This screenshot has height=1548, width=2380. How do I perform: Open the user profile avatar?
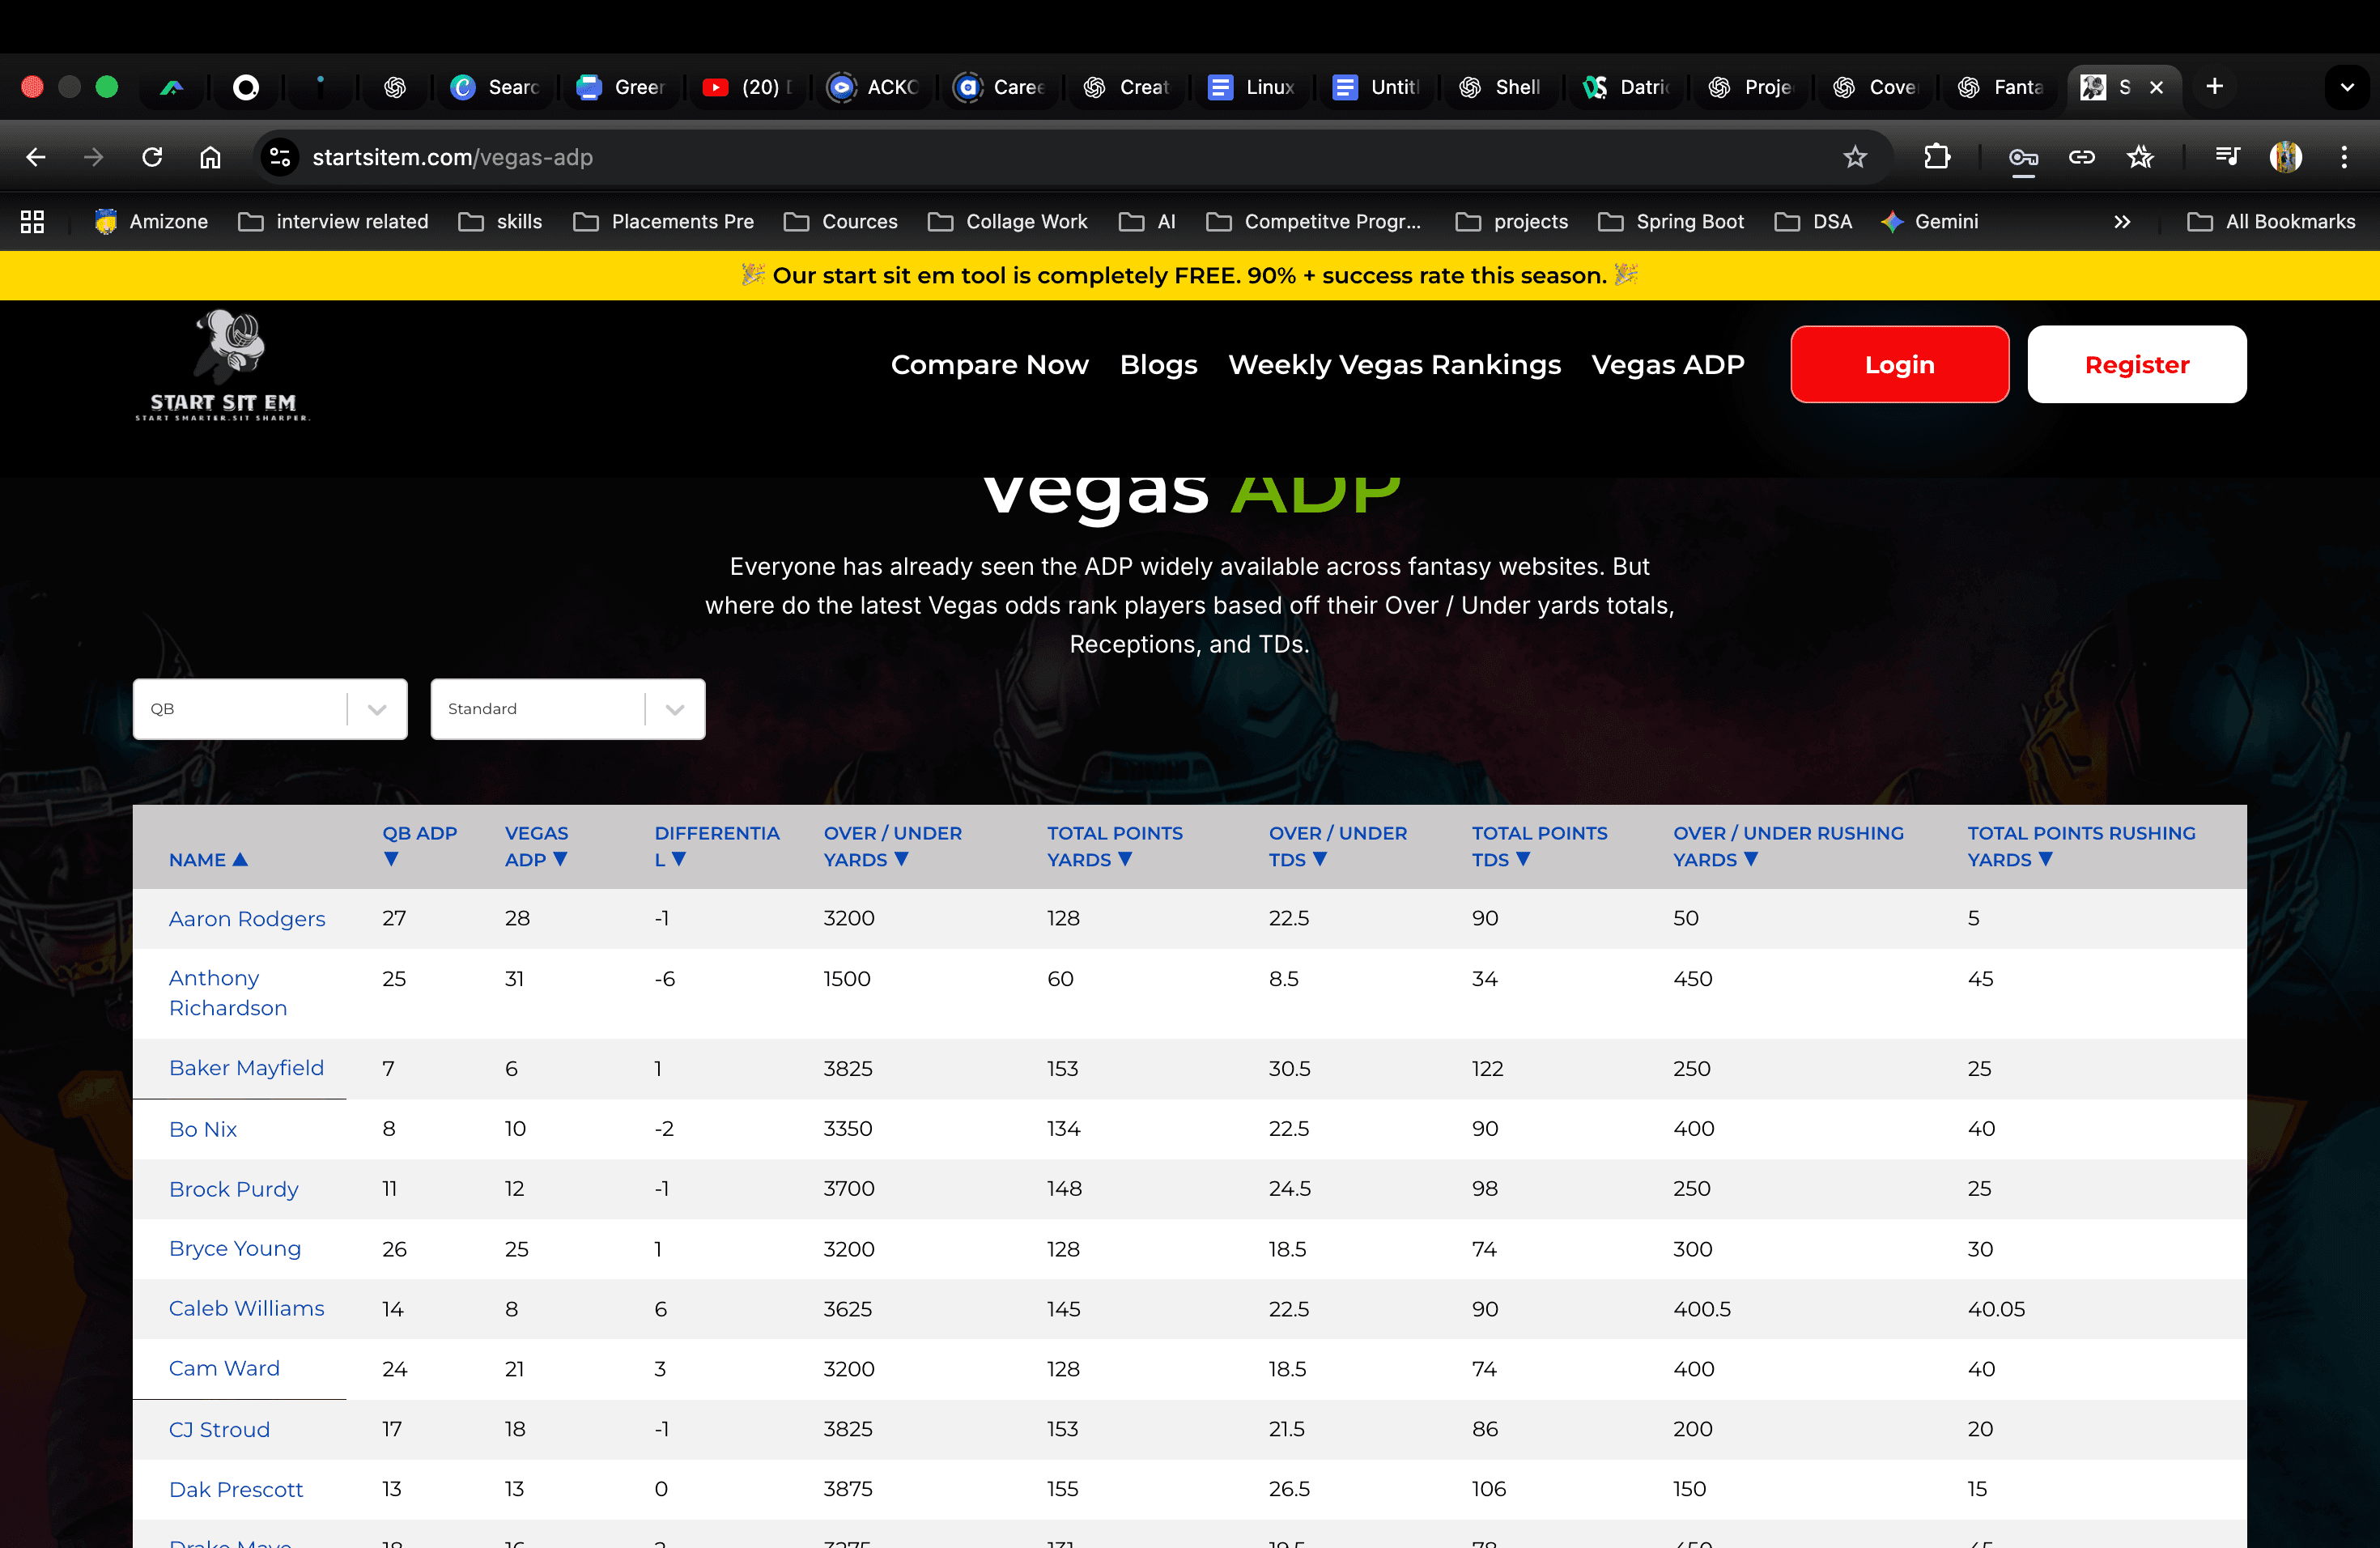click(x=2286, y=157)
